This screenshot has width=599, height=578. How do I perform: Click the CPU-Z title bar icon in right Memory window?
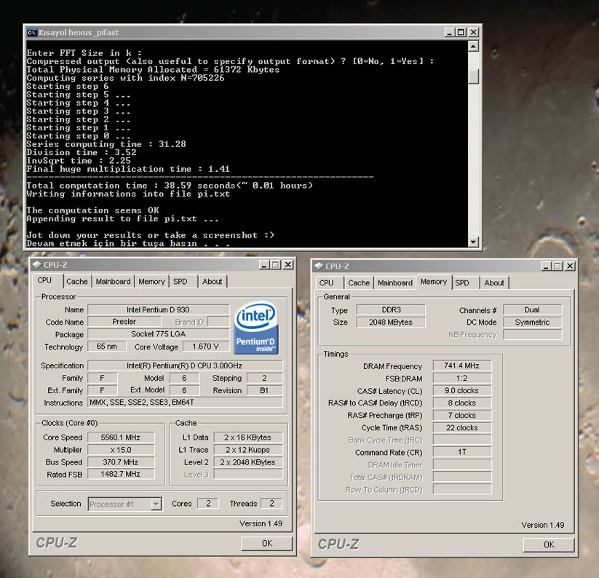pyautogui.click(x=319, y=266)
